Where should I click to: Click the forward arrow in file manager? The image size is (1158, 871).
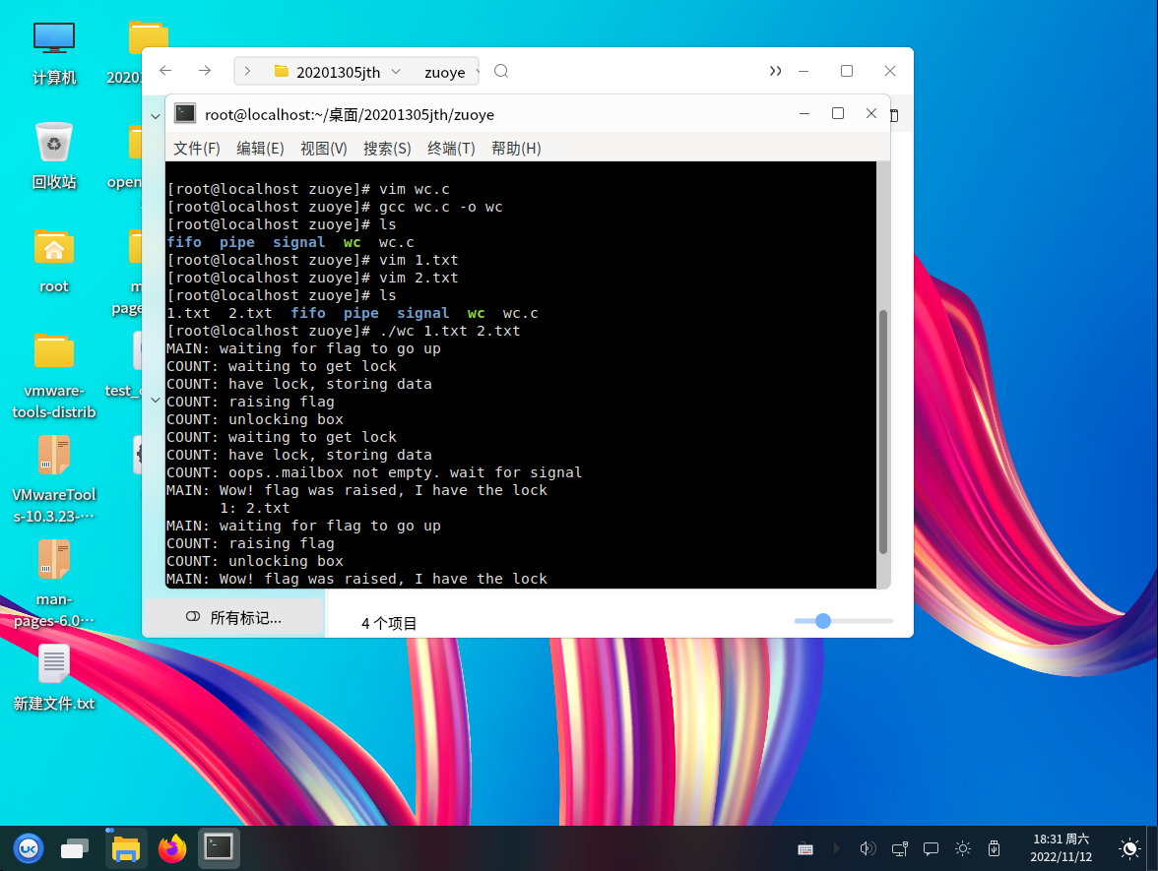pos(205,71)
